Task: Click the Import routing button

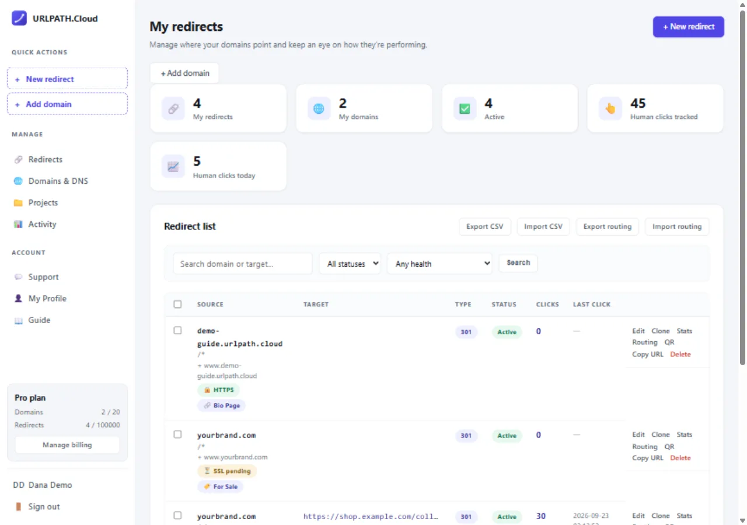Action: [677, 226]
